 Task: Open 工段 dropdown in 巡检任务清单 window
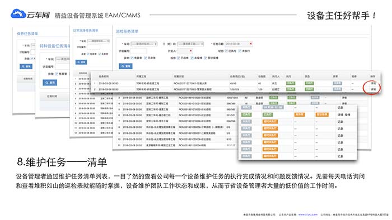click(x=190, y=44)
